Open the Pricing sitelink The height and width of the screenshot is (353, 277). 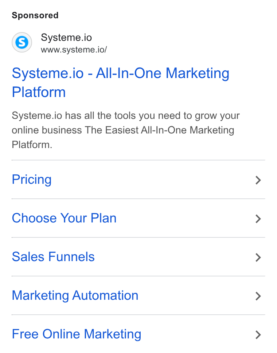pyautogui.click(x=32, y=179)
